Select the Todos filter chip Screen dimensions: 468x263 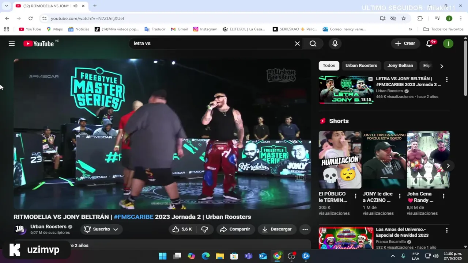329,65
